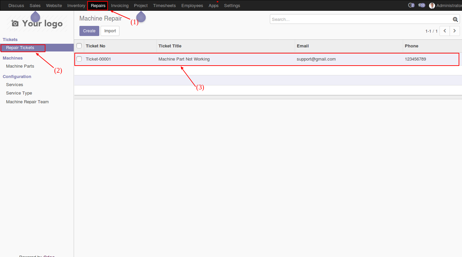Click the Tickets section heading
462x257 pixels.
pyautogui.click(x=10, y=39)
